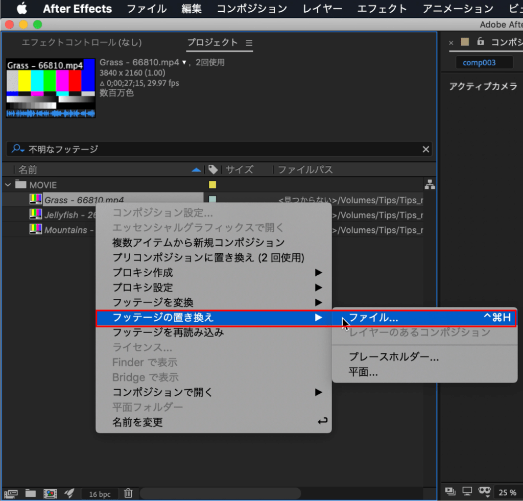The height and width of the screenshot is (501, 523).
Task: Collapse the MOVIE folder
Action: pos(8,184)
